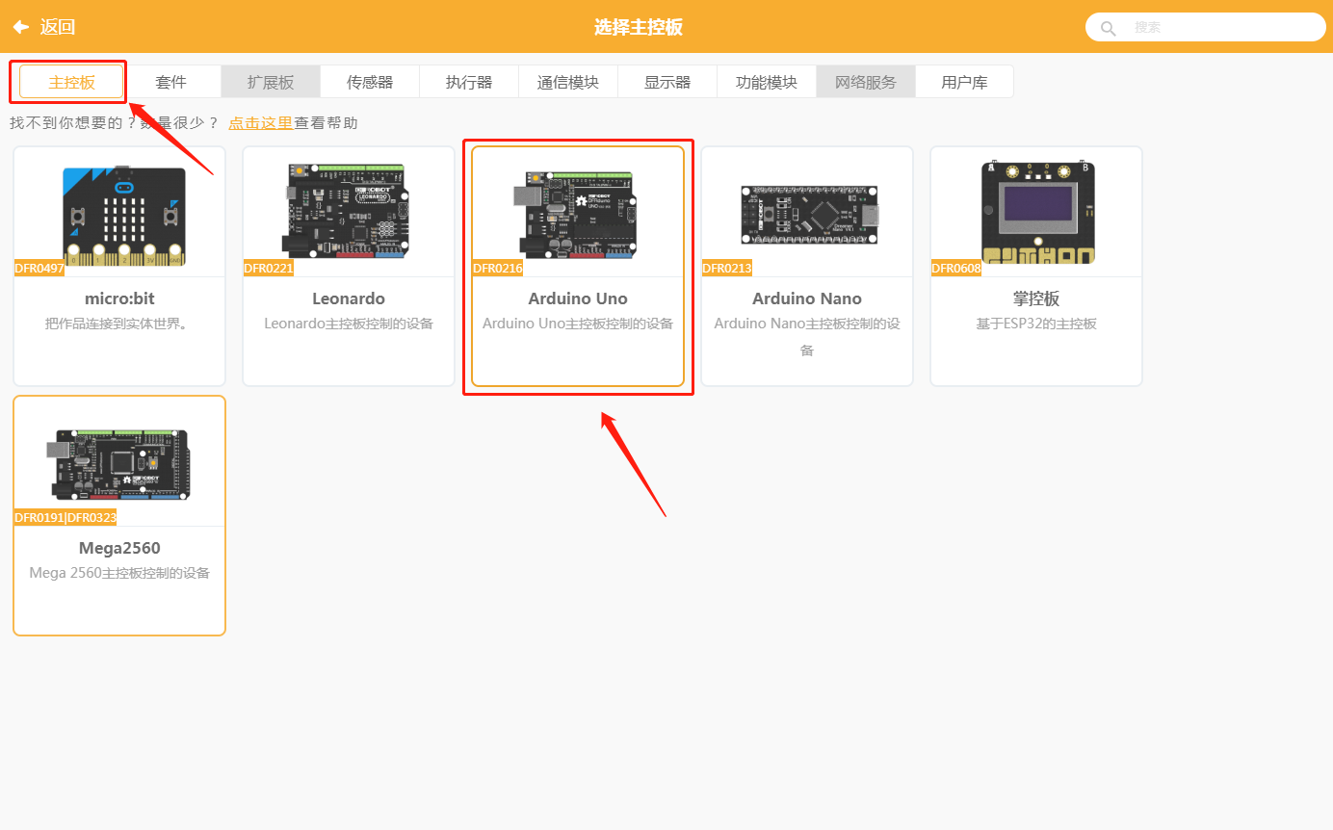The height and width of the screenshot is (830, 1333).
Task: Click the Mega2560 card title
Action: point(119,548)
